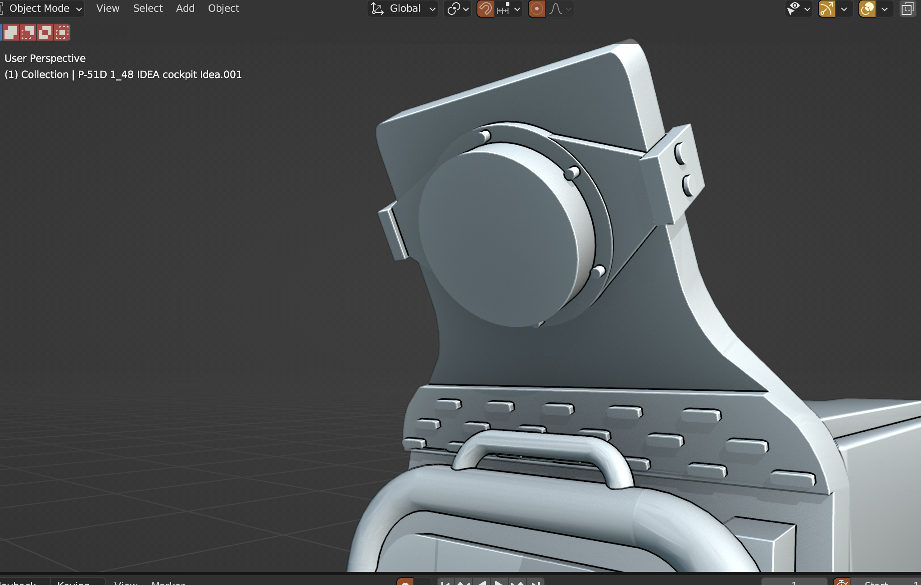Toggle X-ray mode icon
This screenshot has width=921, height=585.
click(907, 9)
